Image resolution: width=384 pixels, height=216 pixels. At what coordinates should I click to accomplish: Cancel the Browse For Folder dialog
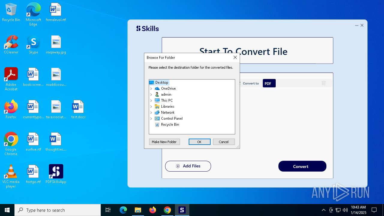[224, 142]
